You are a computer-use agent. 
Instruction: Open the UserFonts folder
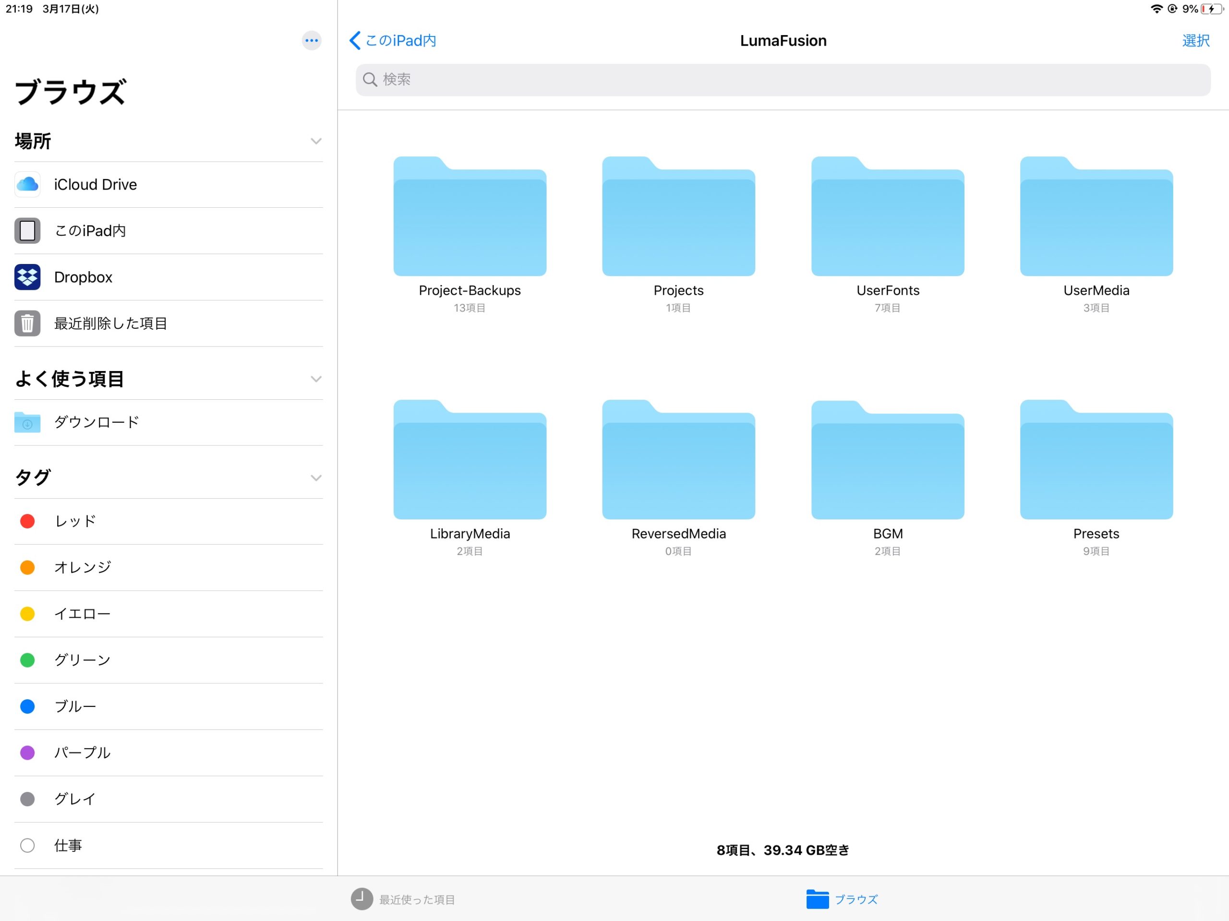[x=887, y=216]
